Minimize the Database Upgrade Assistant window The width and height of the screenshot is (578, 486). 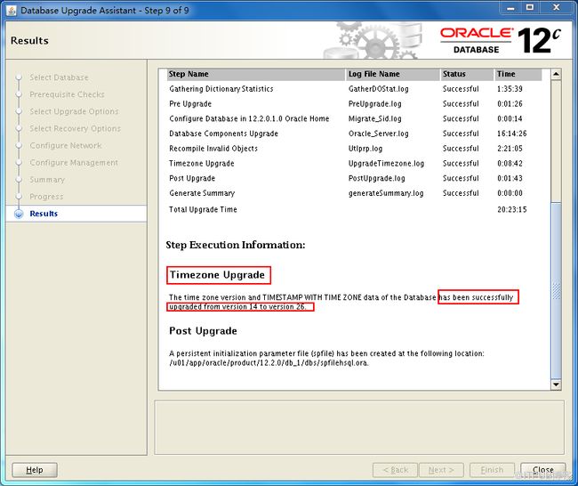click(510, 8)
